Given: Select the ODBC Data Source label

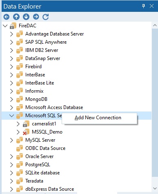Looking at the screenshot, I should 45,148.
